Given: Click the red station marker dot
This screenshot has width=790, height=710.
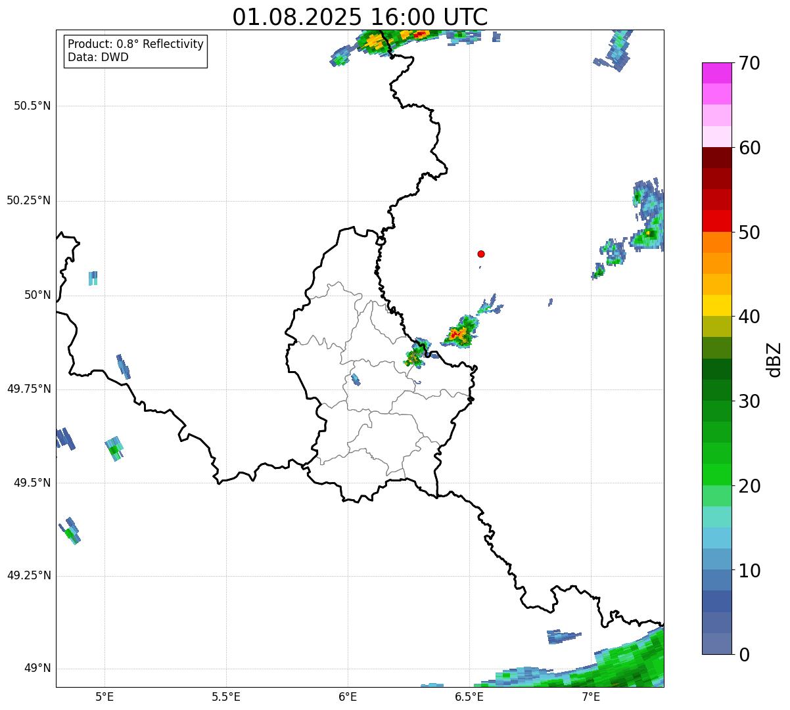Looking at the screenshot, I should point(481,254).
